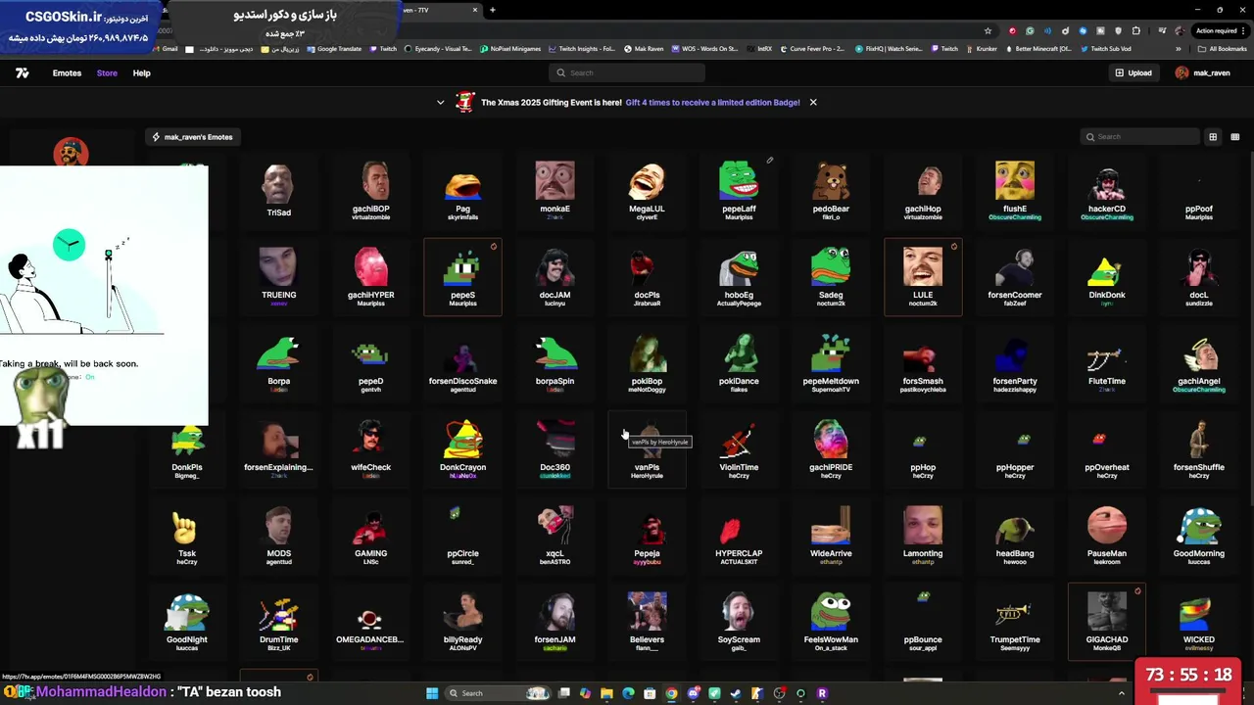
Task: Open the All Bookmarks folder
Action: [1222, 49]
